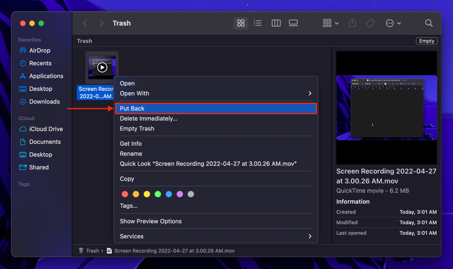Viewport: 453px width, 269px height.
Task: Open Applications in the sidebar
Action: pos(46,76)
